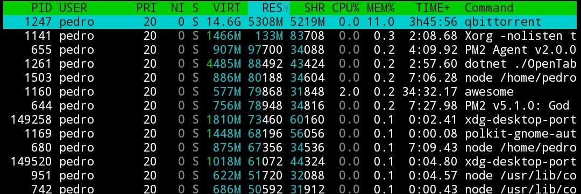Sort processes by VIRT column
581x194 pixels.
tap(227, 8)
